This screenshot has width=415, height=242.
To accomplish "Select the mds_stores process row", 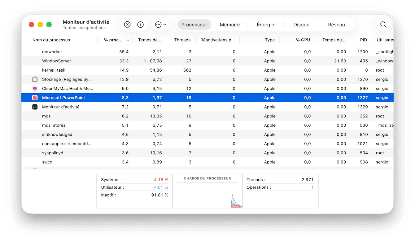I will coord(207,125).
